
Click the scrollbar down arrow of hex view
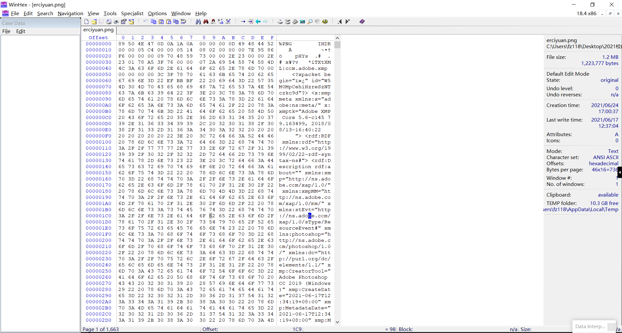(337, 322)
